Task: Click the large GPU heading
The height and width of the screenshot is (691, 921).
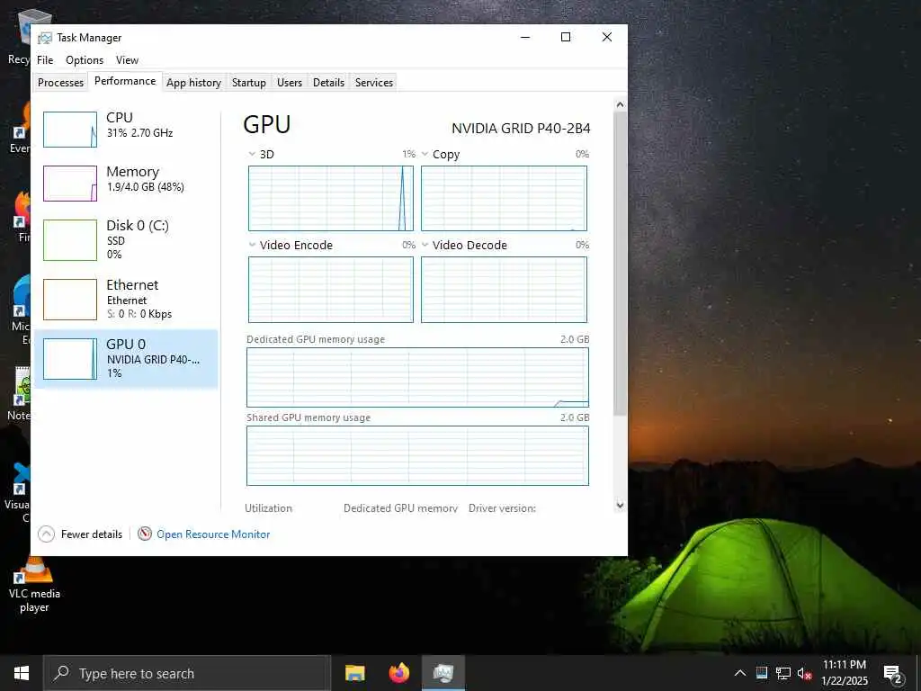Action: pyautogui.click(x=266, y=124)
